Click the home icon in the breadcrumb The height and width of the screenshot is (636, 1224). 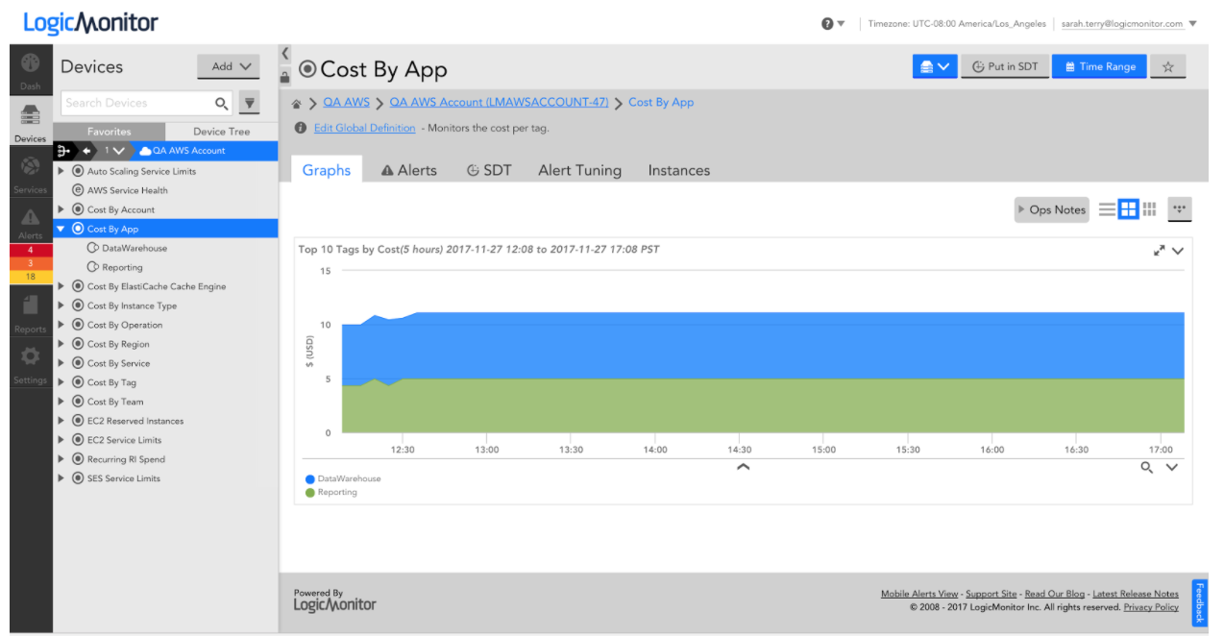tap(298, 104)
